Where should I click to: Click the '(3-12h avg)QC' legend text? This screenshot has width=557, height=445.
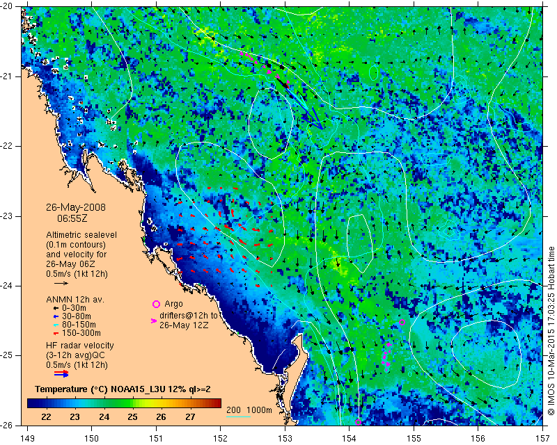pos(75,355)
